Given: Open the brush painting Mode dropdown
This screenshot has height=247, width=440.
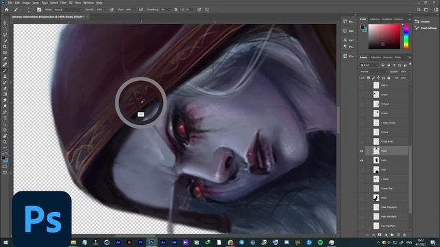Looking at the screenshot, I should pos(68,10).
